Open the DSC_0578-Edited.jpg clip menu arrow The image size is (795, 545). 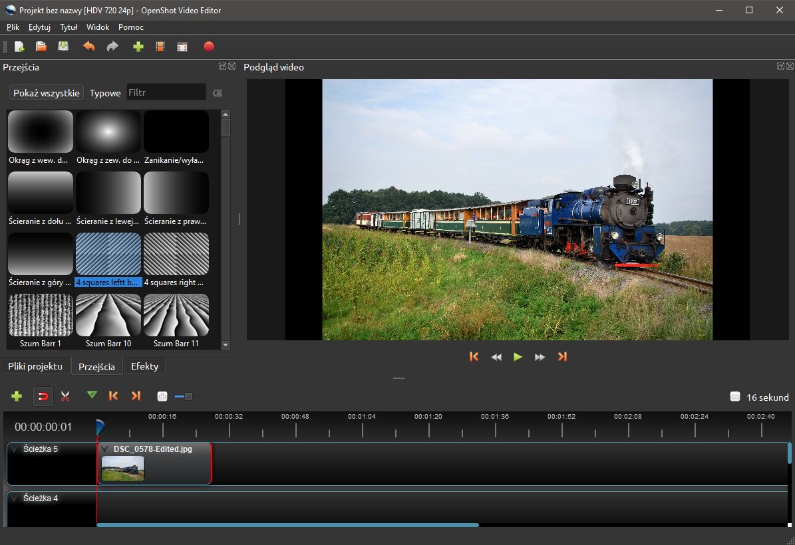pyautogui.click(x=105, y=449)
